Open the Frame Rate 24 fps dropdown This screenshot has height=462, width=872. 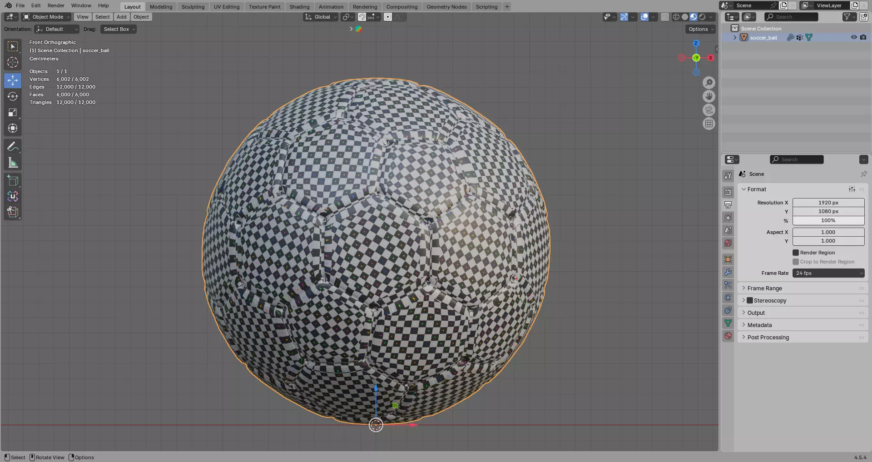point(828,273)
